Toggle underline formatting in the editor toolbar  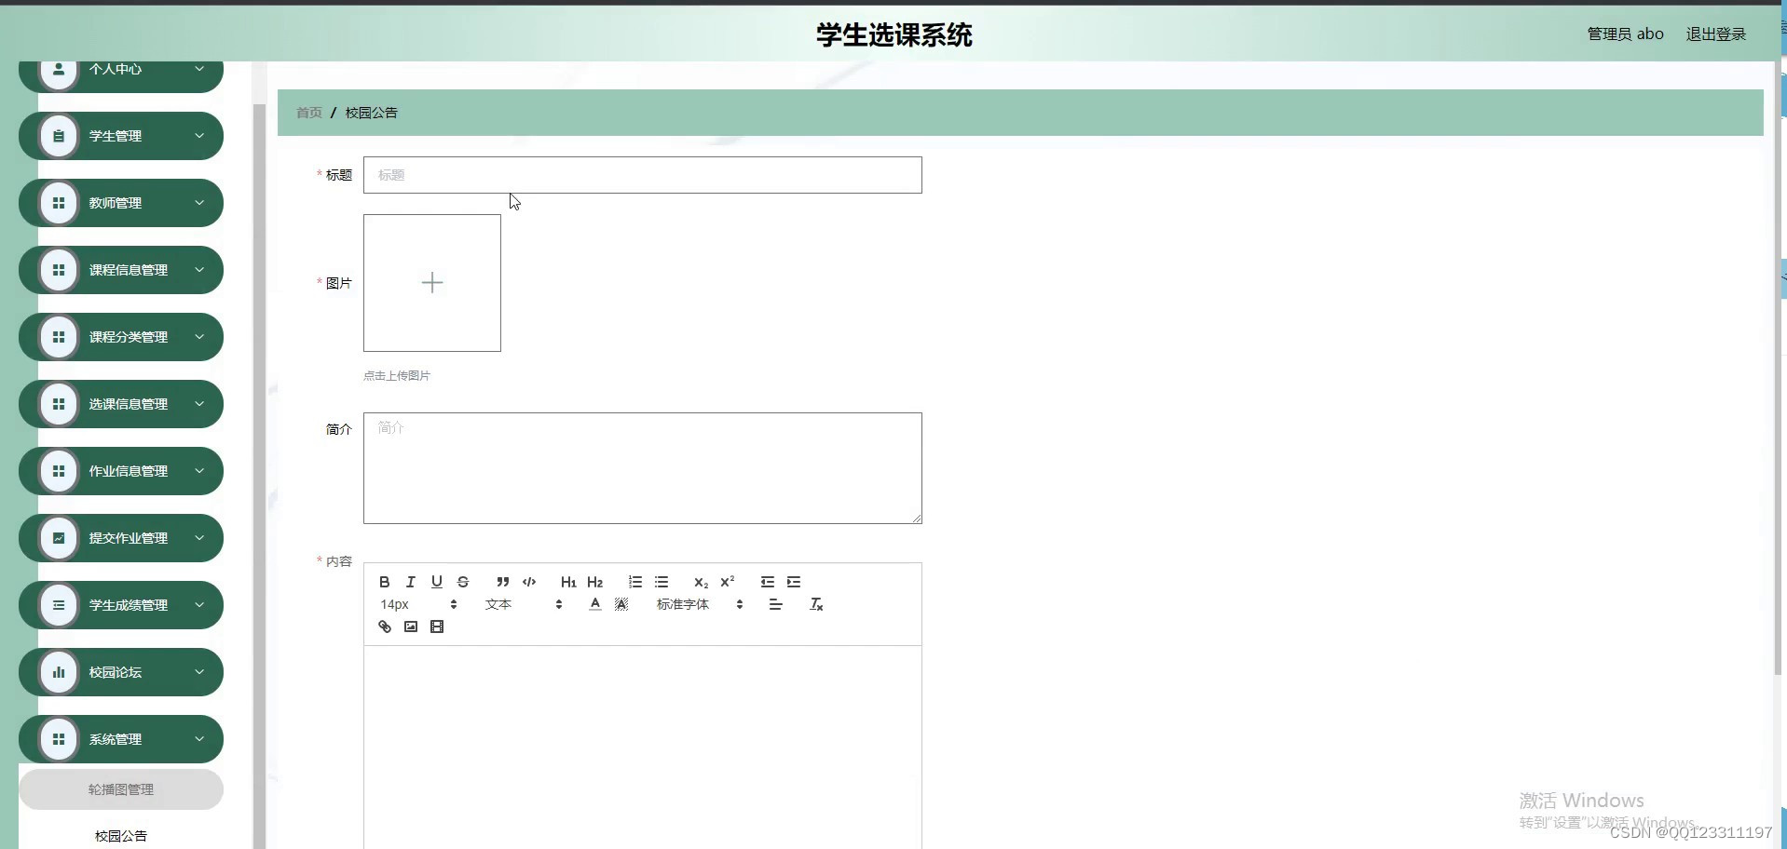[436, 582]
